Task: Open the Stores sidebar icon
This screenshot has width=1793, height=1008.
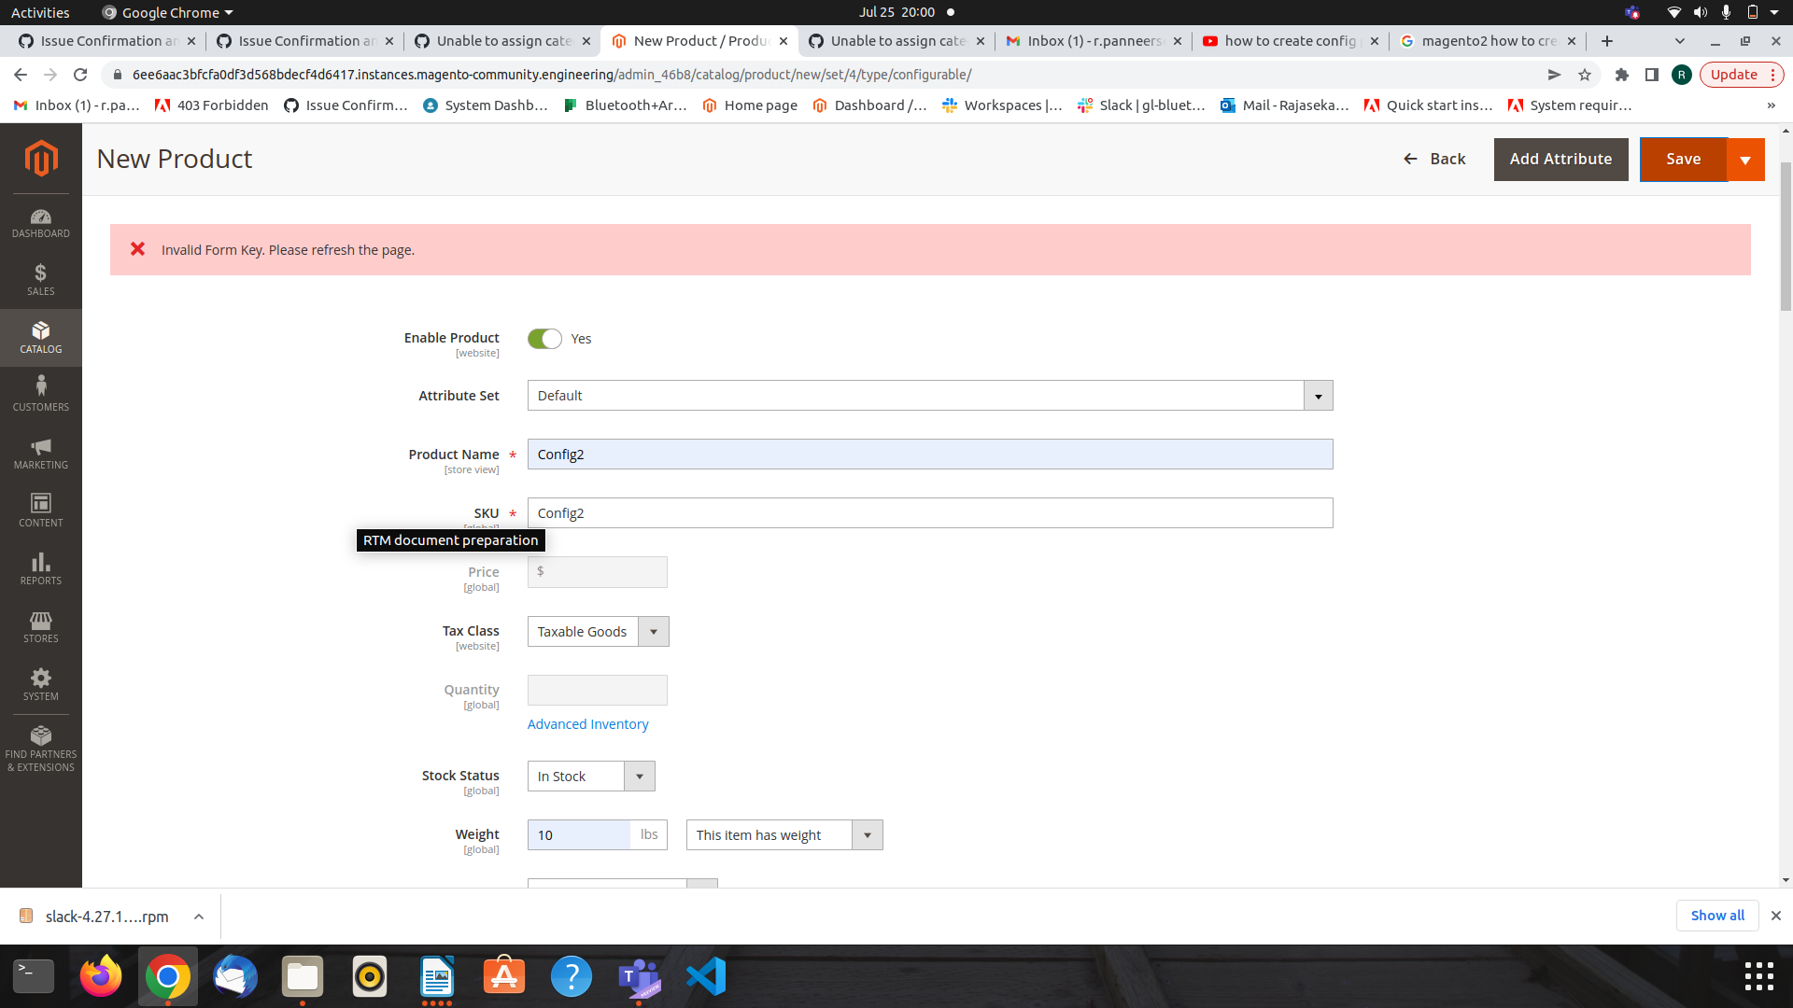Action: pyautogui.click(x=40, y=626)
